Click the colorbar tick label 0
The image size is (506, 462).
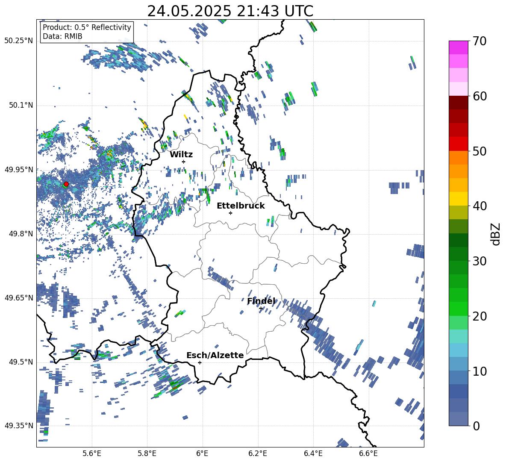[476, 426]
